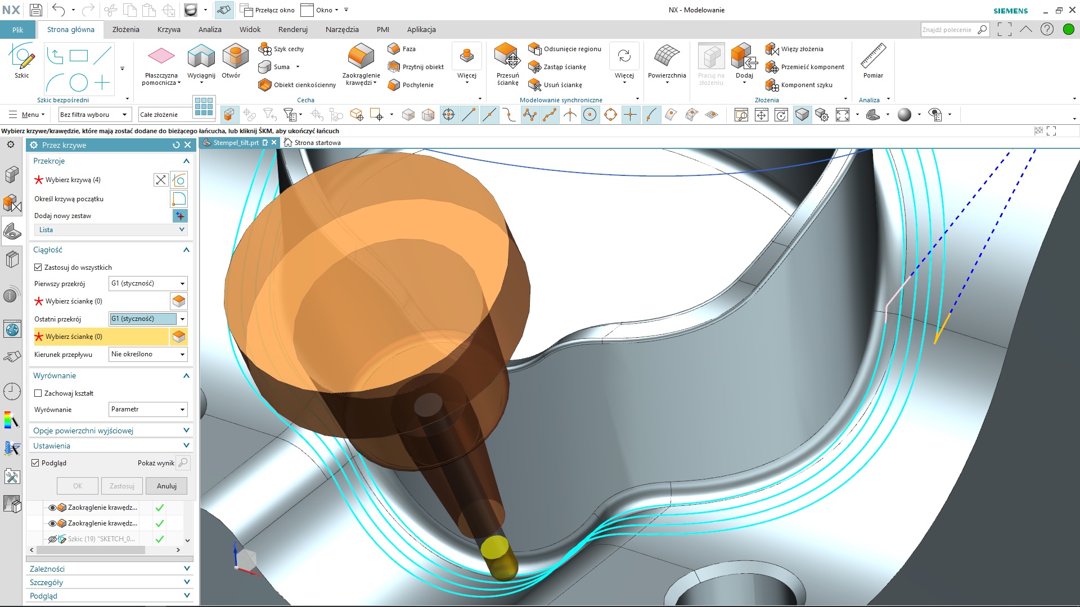
Task: Click the Dodaj nowy zestaw icon
Action: [x=180, y=216]
